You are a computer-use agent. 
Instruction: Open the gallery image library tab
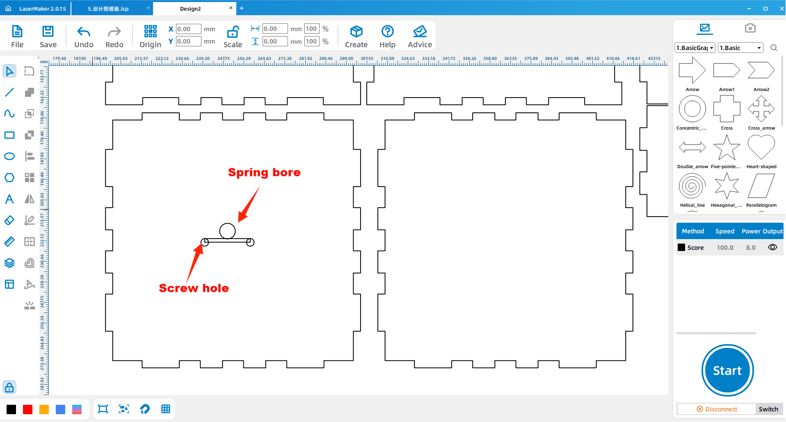pos(705,28)
